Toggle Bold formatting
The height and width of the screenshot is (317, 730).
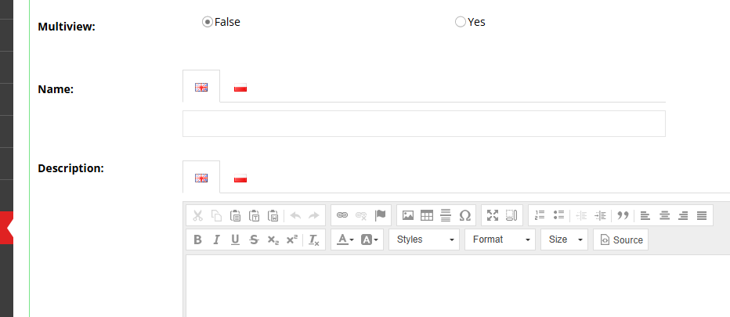tap(198, 240)
